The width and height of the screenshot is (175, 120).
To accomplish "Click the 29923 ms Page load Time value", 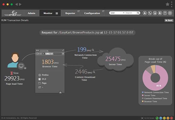I will [14, 79].
